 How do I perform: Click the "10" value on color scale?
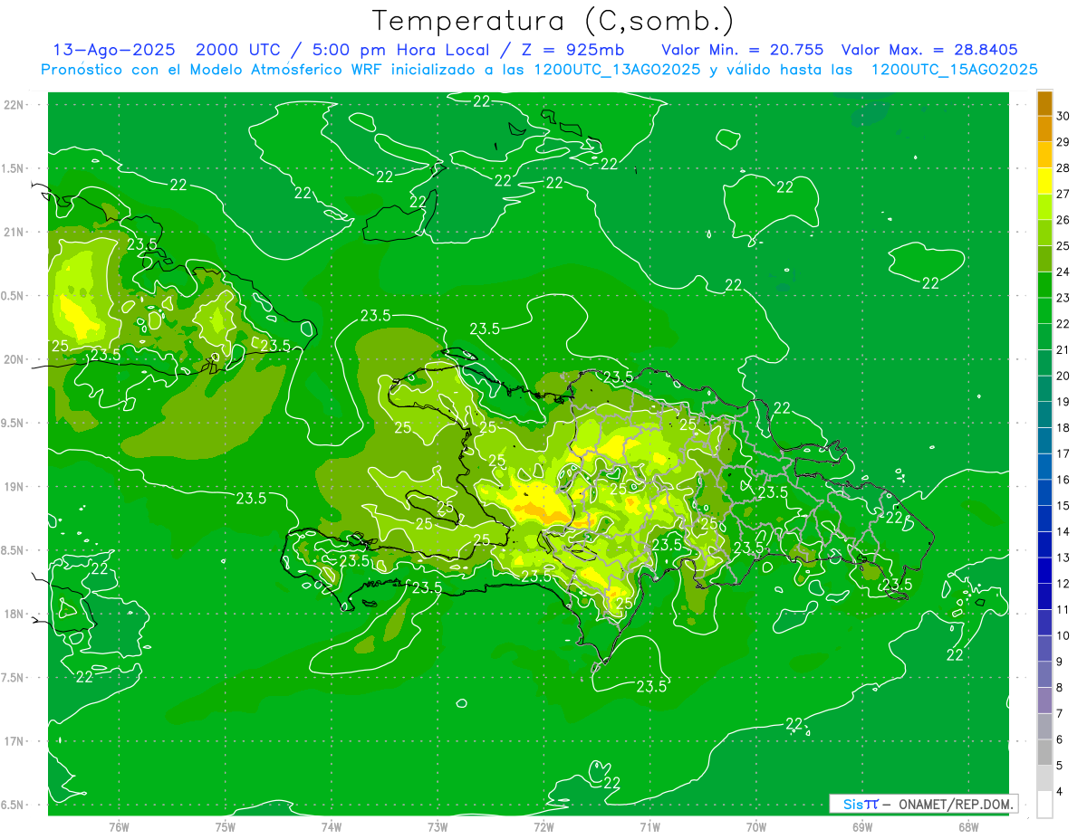point(1063,635)
